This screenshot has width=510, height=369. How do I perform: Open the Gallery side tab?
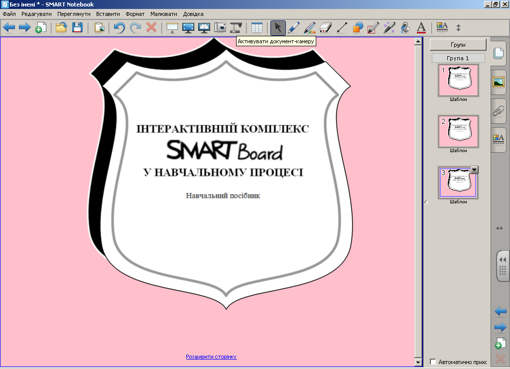(x=498, y=81)
